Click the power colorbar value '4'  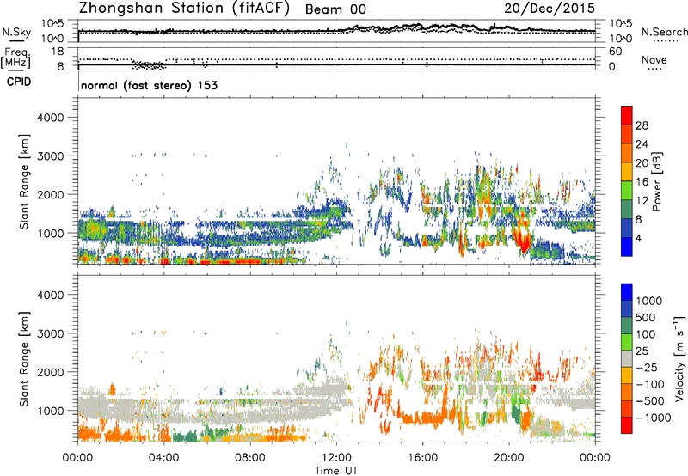tap(640, 239)
